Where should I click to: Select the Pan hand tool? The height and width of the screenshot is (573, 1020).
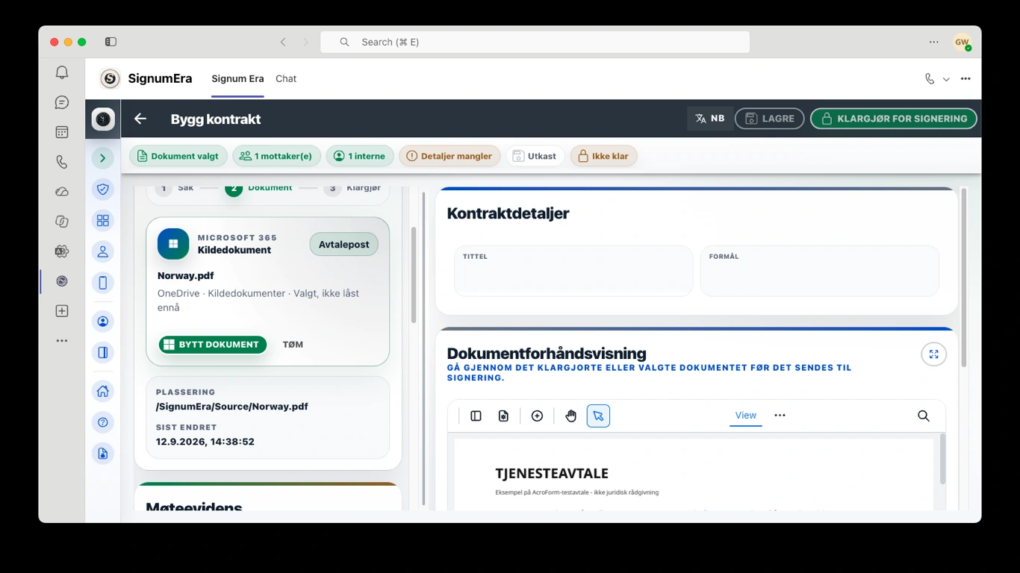[x=571, y=416]
